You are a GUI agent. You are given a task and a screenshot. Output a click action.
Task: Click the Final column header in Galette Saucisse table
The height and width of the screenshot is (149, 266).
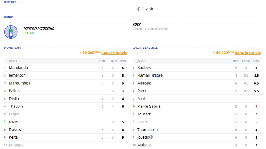pyautogui.click(x=256, y=61)
